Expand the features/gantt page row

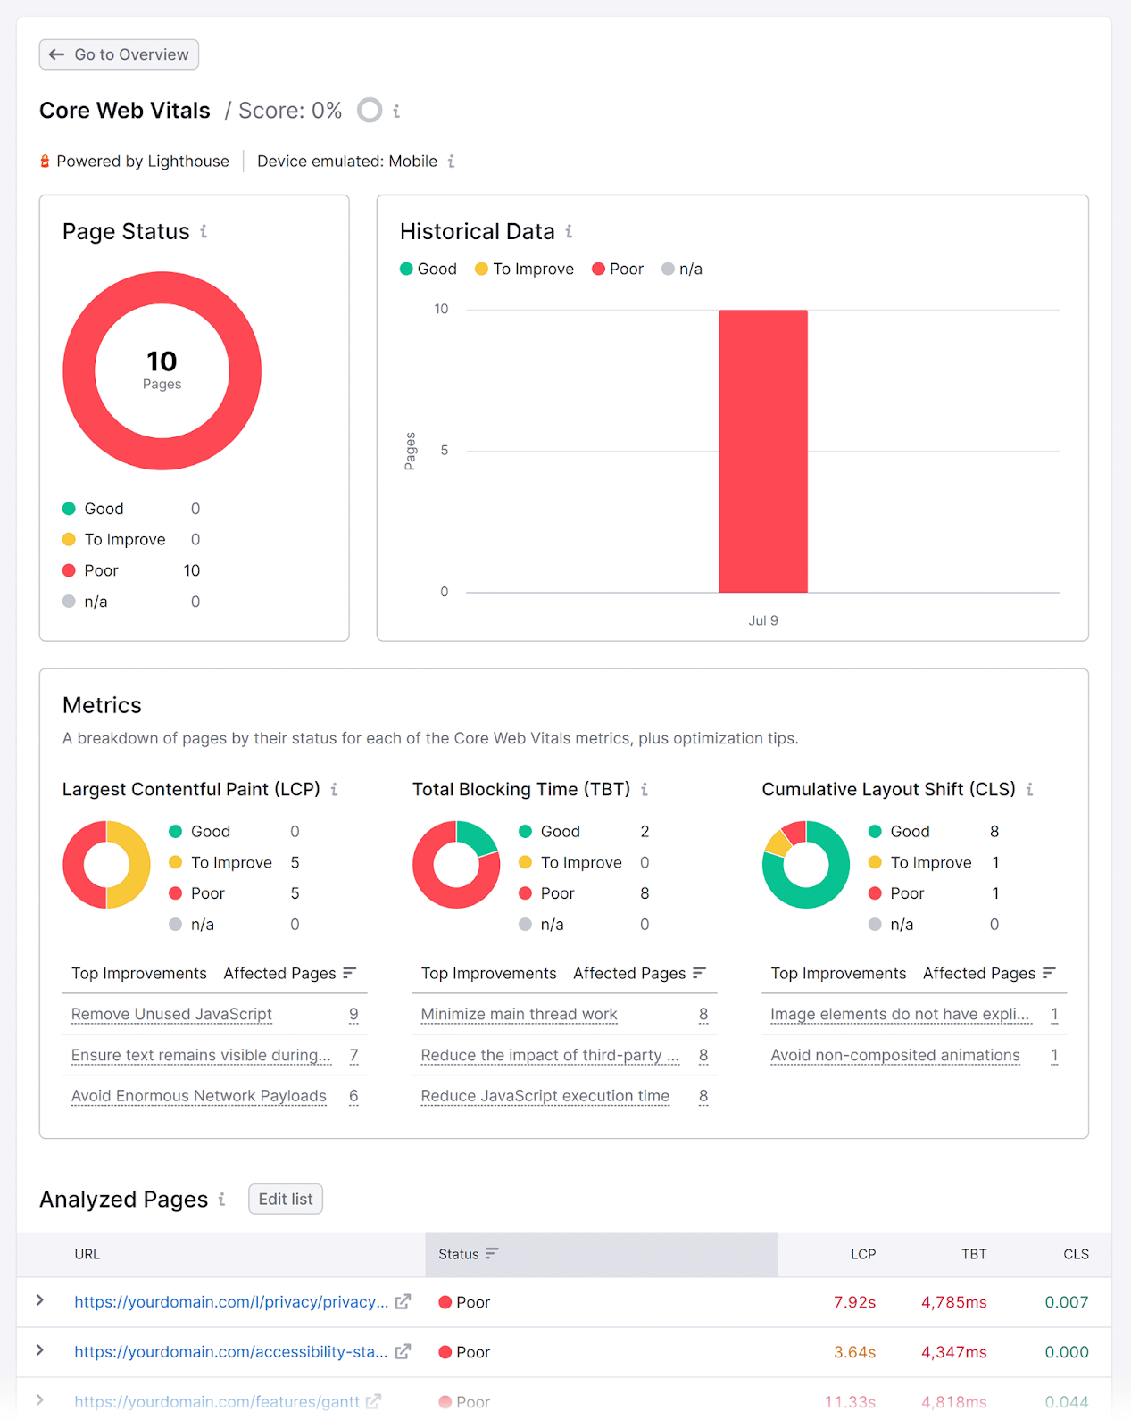(40, 1400)
